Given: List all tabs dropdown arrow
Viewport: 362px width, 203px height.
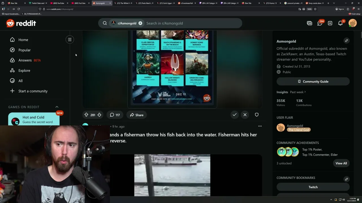Looking at the screenshot, I should click(x=334, y=3).
